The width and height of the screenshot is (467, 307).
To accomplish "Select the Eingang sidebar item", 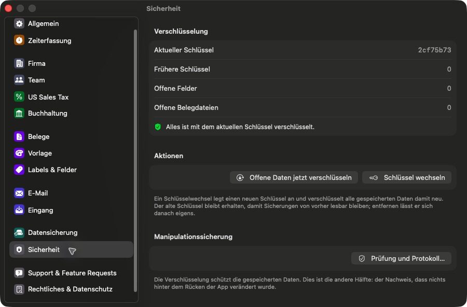I will (71, 210).
